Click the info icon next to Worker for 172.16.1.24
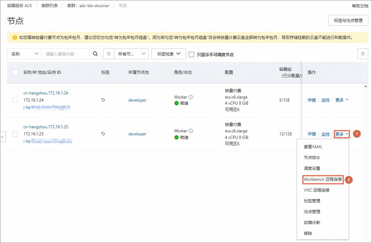The image size is (372, 243). [x=191, y=97]
